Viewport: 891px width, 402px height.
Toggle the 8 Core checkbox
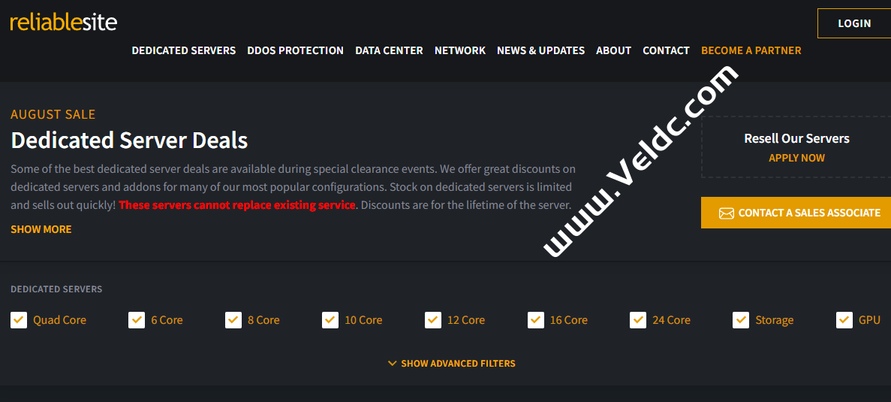pos(233,320)
